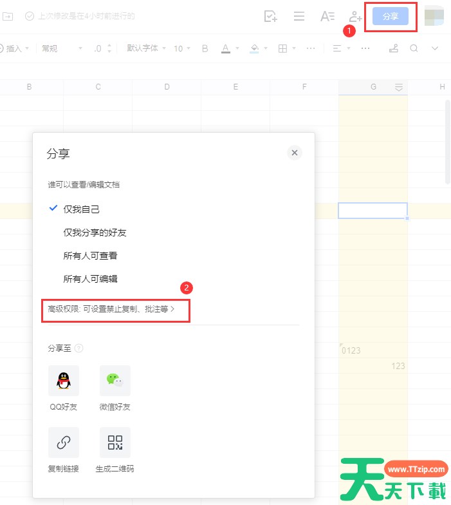The height and width of the screenshot is (505, 451).
Task: Choose 所有人可编辑 permission option
Action: pos(90,279)
